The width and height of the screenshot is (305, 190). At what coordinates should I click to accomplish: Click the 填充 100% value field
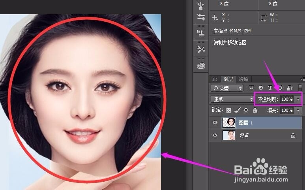point(287,110)
